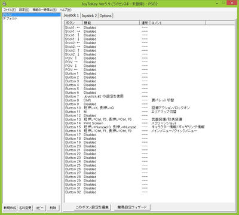The image size is (239, 215).
Task: Select the POV ↓ row
Action: tap(149, 66)
